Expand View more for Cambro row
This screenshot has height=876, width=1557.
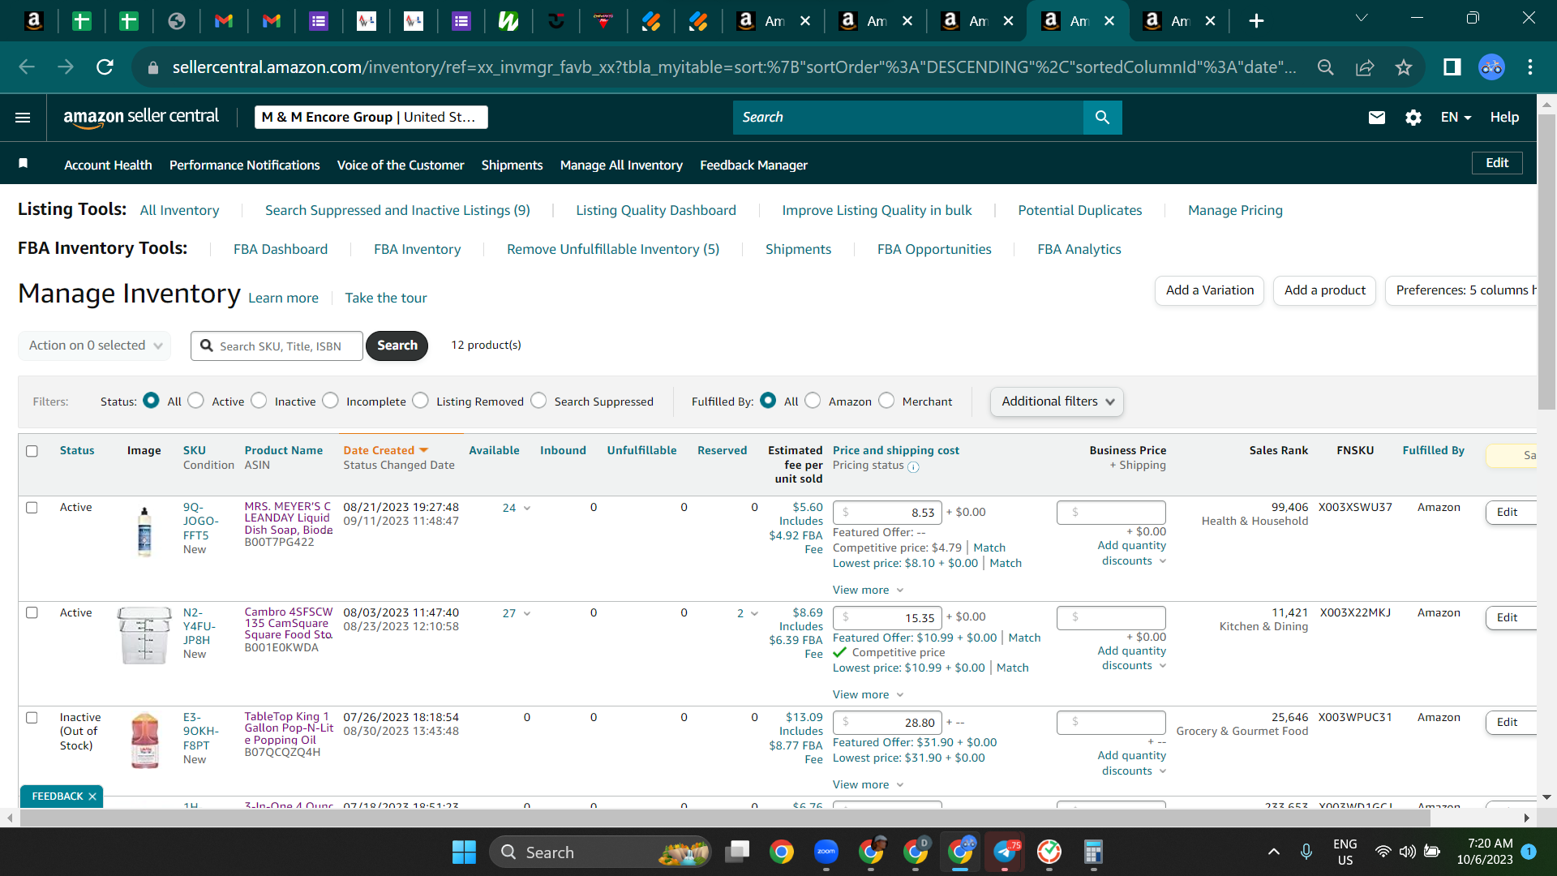868,694
